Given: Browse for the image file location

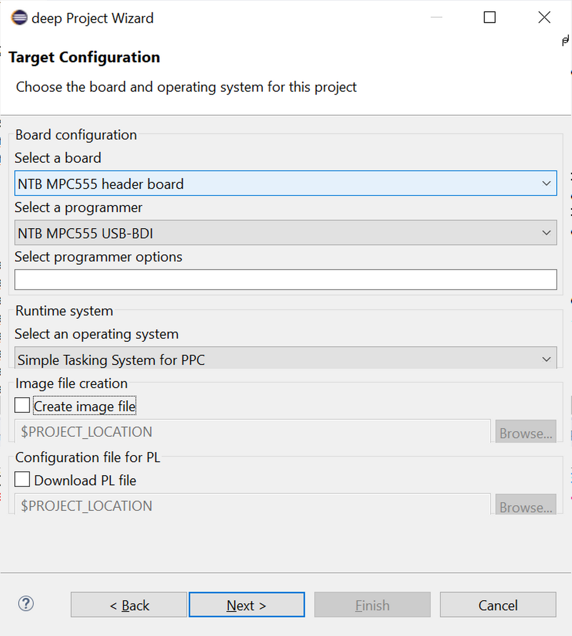Looking at the screenshot, I should point(525,432).
